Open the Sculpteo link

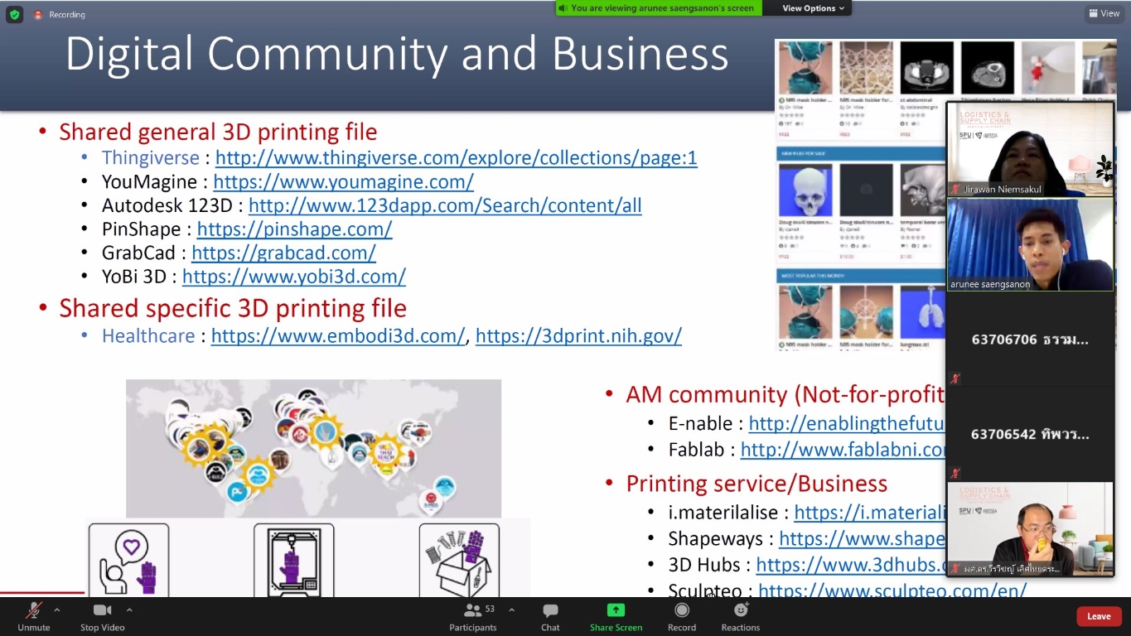click(892, 590)
